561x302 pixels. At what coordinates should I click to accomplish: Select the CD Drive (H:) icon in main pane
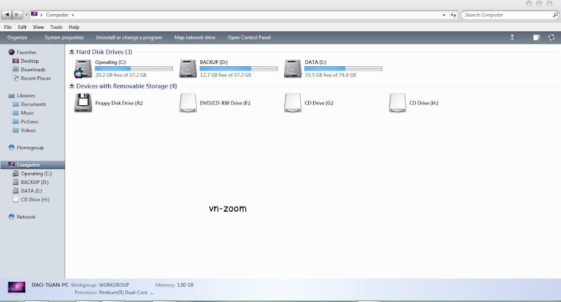(397, 103)
